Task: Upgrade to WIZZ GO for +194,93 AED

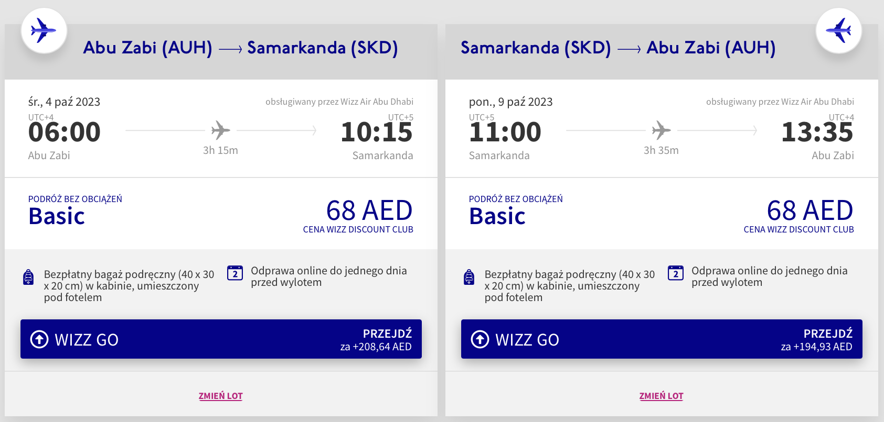Action: pos(662,339)
